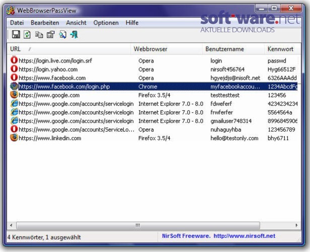The width and height of the screenshot is (310, 252).
Task: Open the Datei menu
Action: (17, 23)
